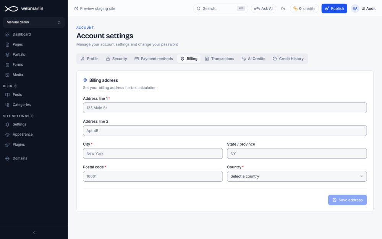Click the City input field

[153, 154]
